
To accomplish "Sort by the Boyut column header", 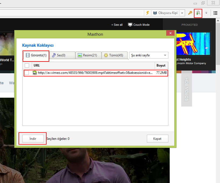I will click(x=161, y=65).
